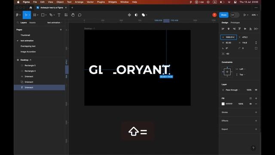Open the 43% zoom dropdown
The width and height of the screenshot is (275, 155).
255,15
